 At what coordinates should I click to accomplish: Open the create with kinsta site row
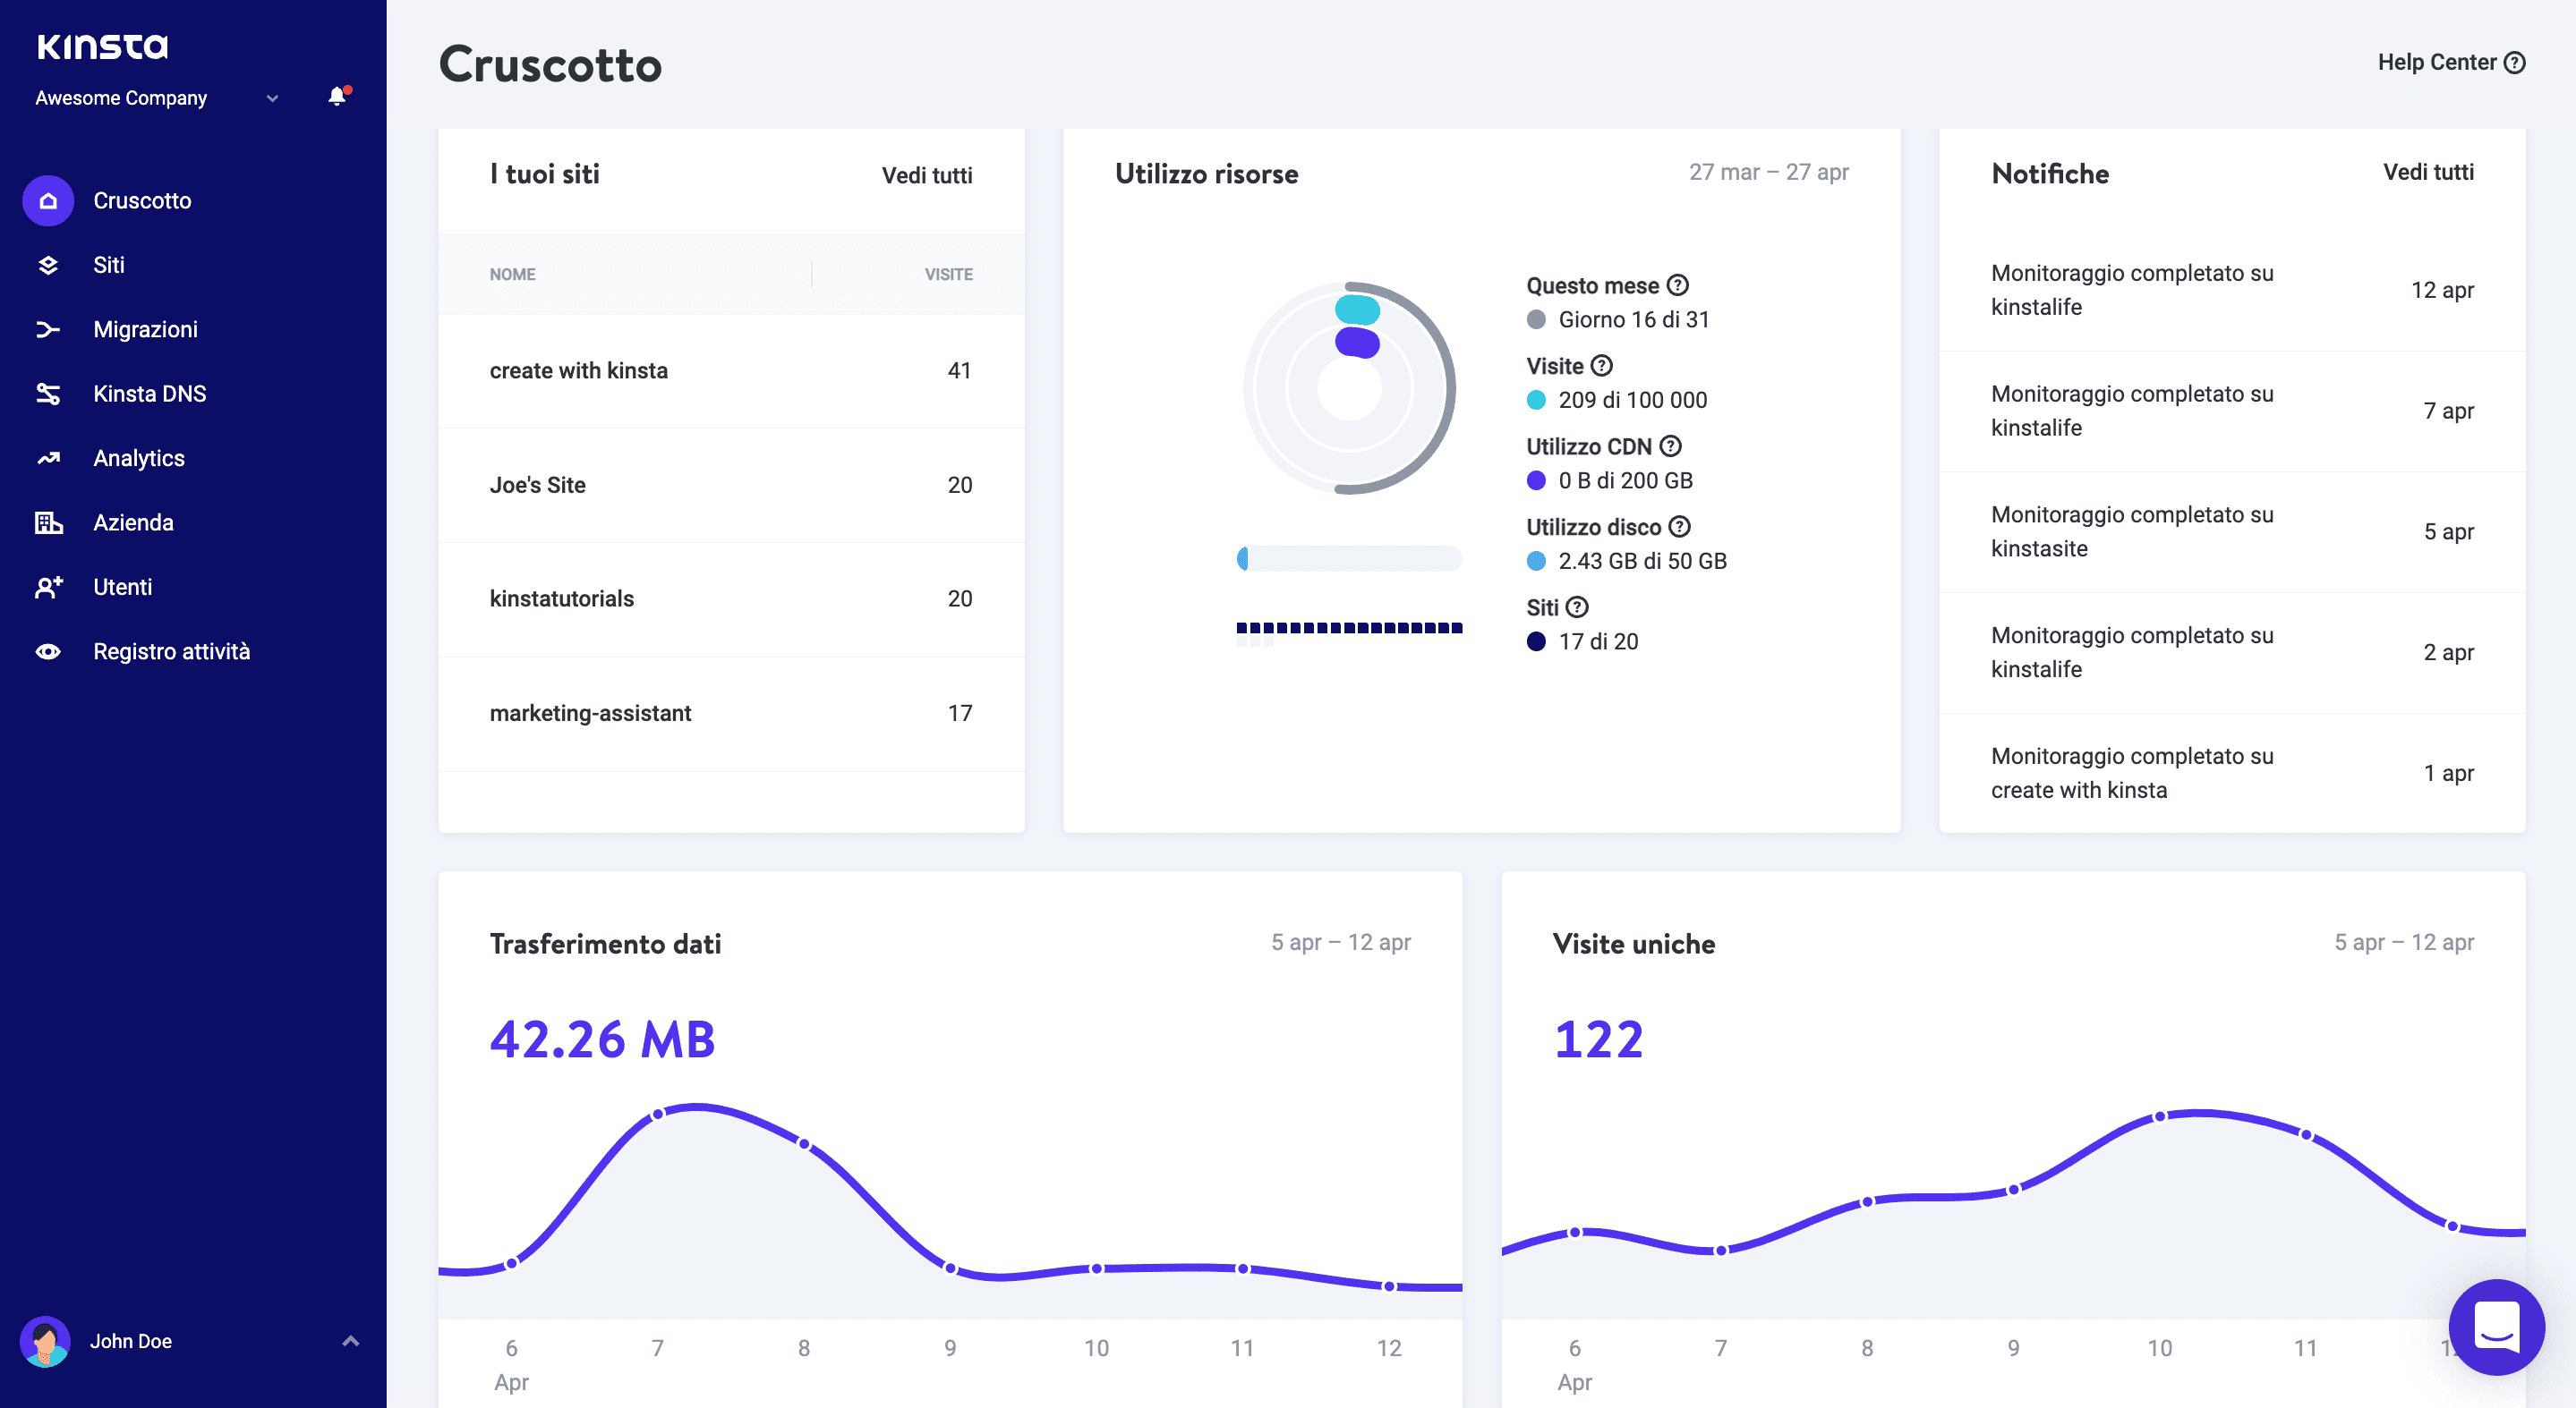pyautogui.click(x=578, y=370)
